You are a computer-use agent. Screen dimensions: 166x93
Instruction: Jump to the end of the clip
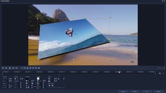tap(16, 68)
